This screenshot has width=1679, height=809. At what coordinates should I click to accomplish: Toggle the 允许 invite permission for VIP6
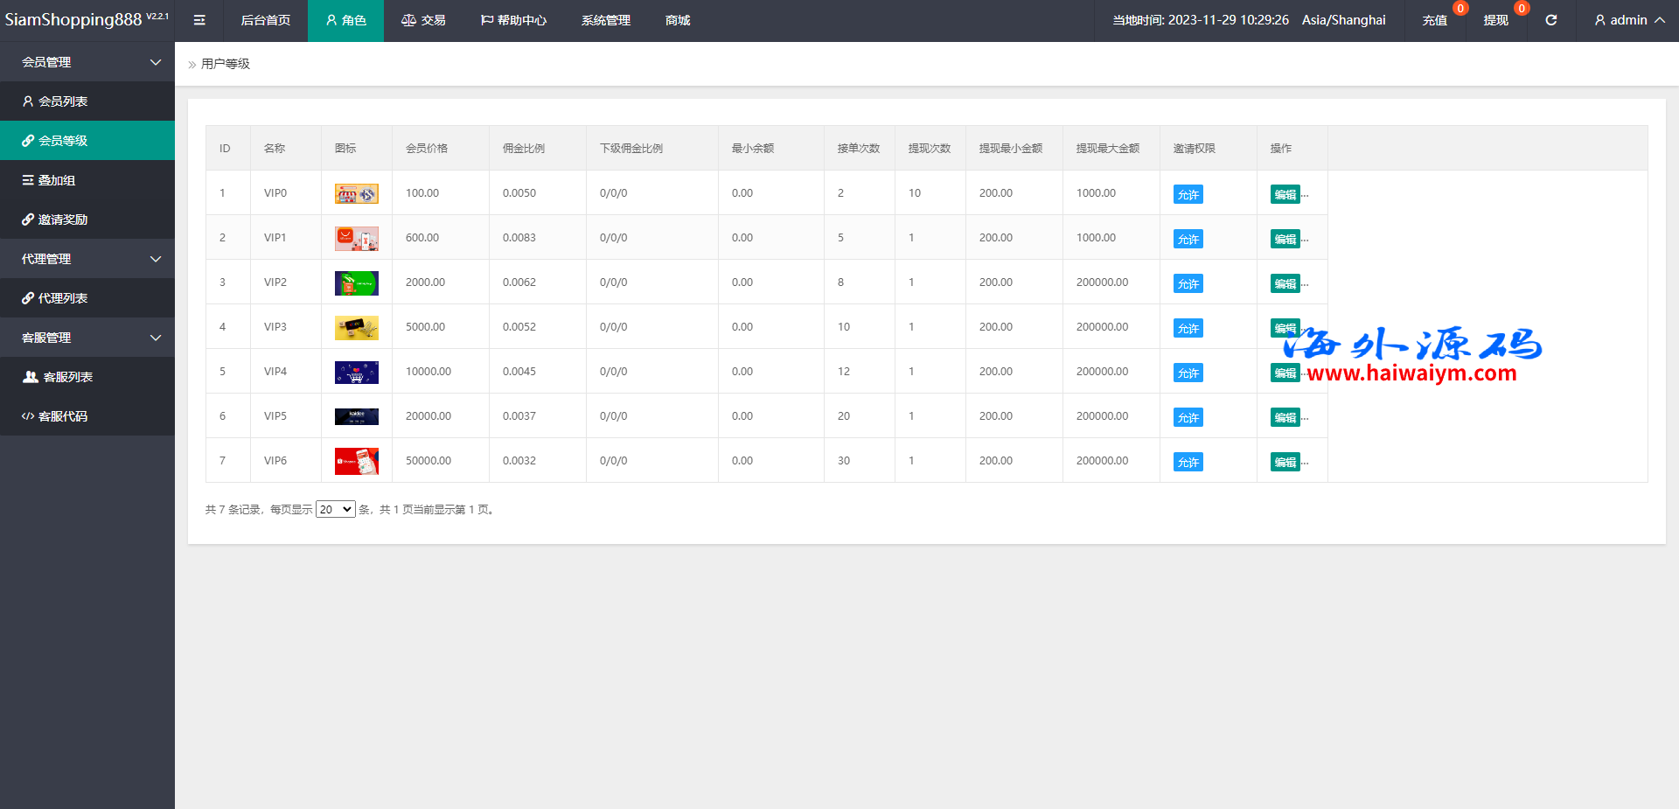pos(1188,462)
